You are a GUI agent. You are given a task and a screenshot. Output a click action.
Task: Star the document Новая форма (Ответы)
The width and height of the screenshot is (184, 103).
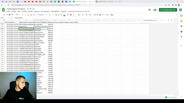coord(28,9)
